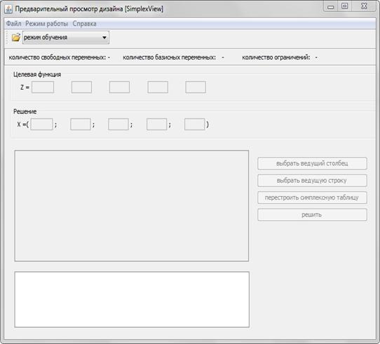Open the Режим работы menu
The height and width of the screenshot is (344, 380).
tap(46, 24)
